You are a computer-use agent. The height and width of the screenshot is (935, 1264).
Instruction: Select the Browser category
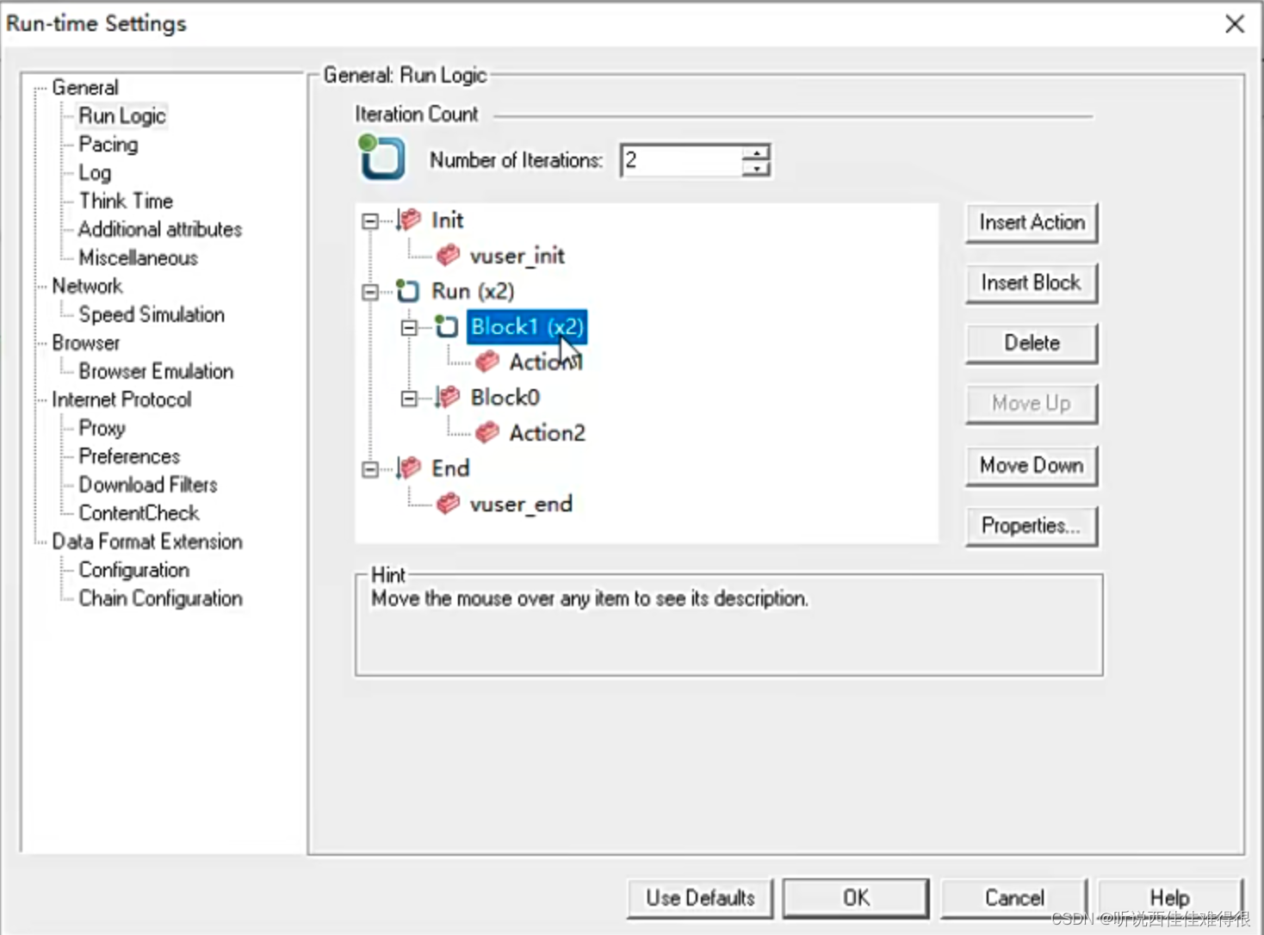click(x=86, y=343)
